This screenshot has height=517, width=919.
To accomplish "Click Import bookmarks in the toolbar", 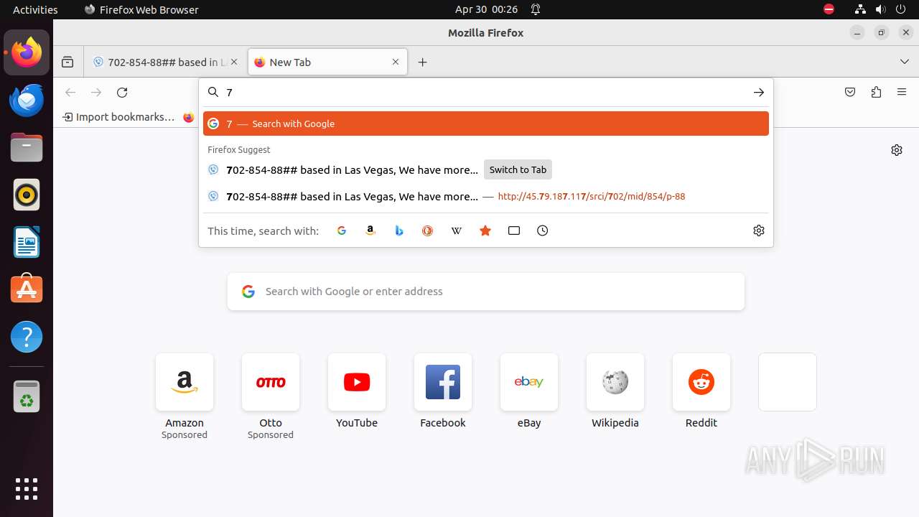I will tap(118, 117).
